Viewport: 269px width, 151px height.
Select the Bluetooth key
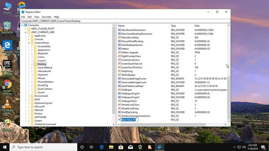point(43,53)
